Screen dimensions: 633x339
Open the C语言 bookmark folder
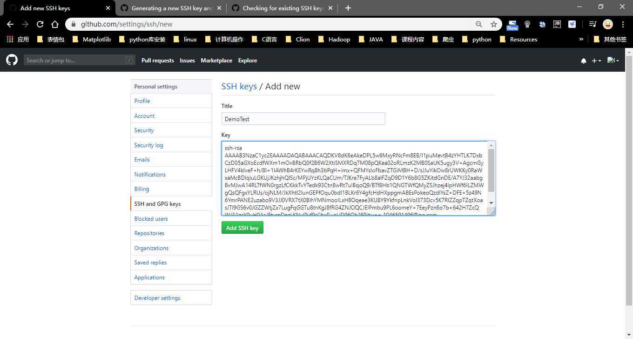point(264,40)
